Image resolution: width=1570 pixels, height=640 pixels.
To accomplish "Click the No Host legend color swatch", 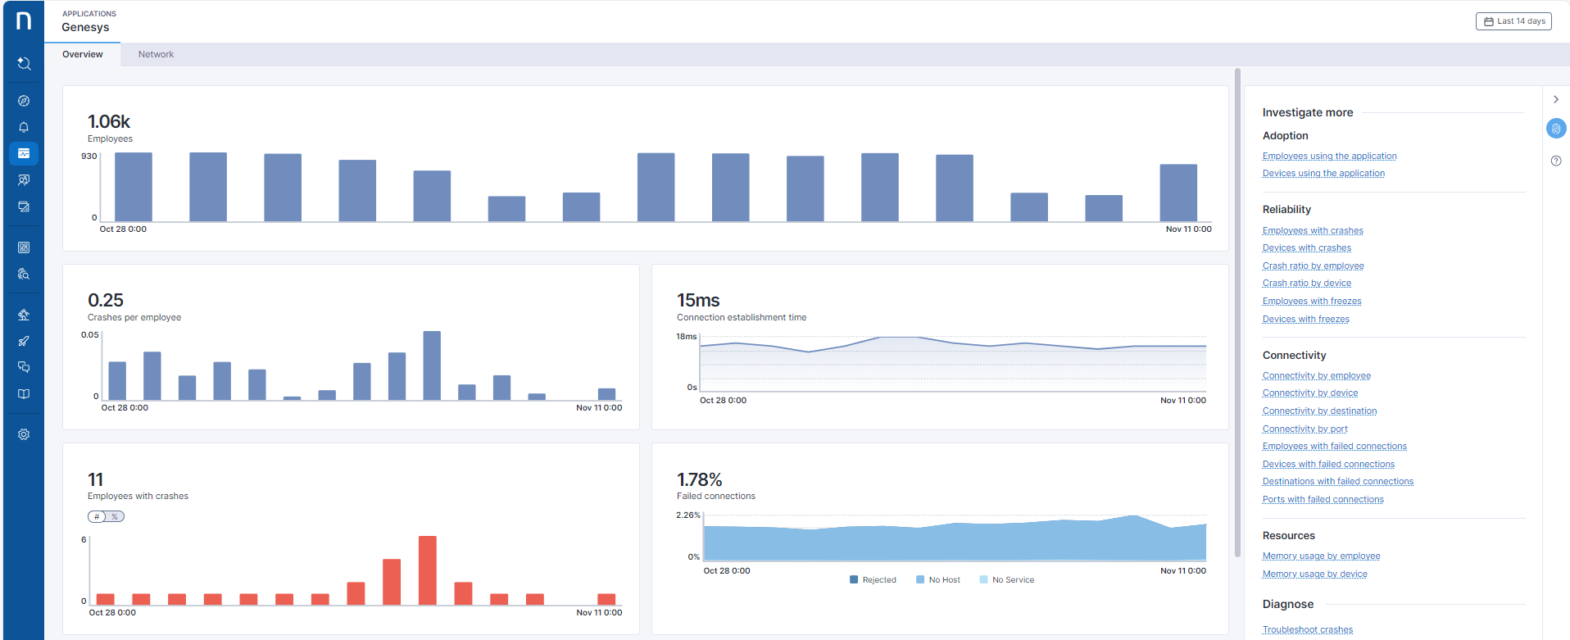I will [920, 580].
